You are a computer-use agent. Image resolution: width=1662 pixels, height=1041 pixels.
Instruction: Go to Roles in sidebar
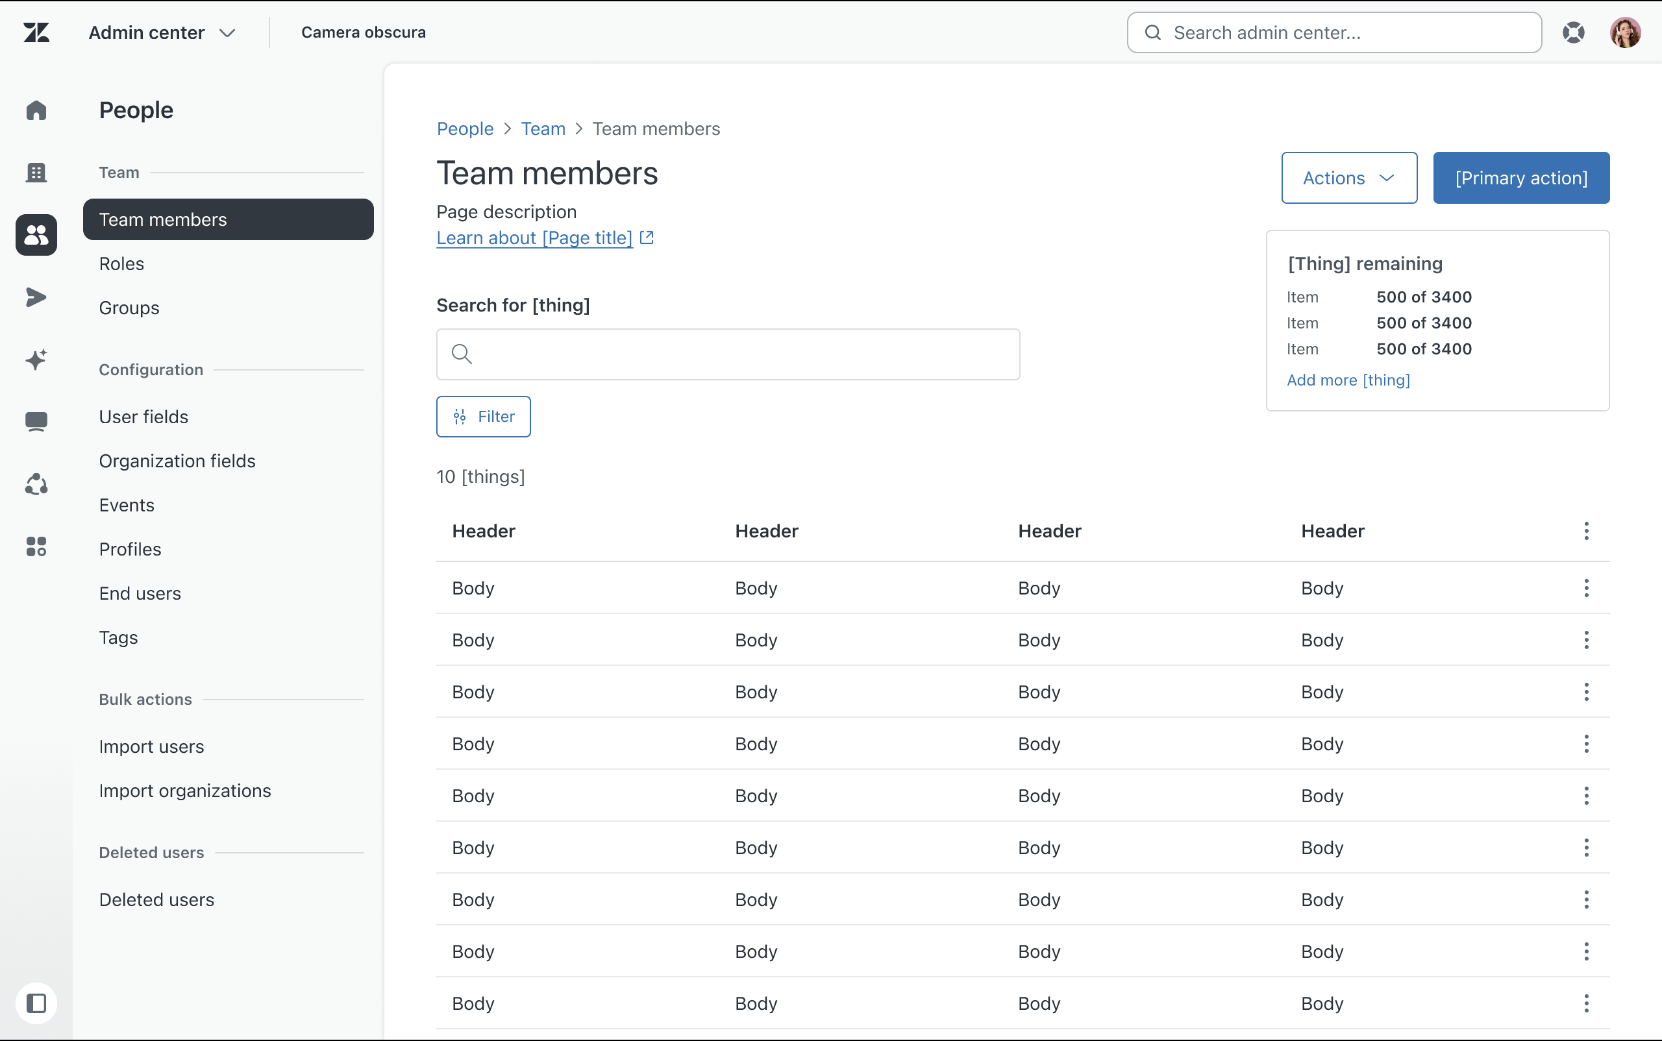122,263
